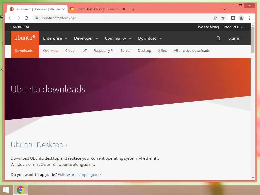The height and width of the screenshot is (195, 260).
Task: Click Sign in
Action: pos(234,38)
